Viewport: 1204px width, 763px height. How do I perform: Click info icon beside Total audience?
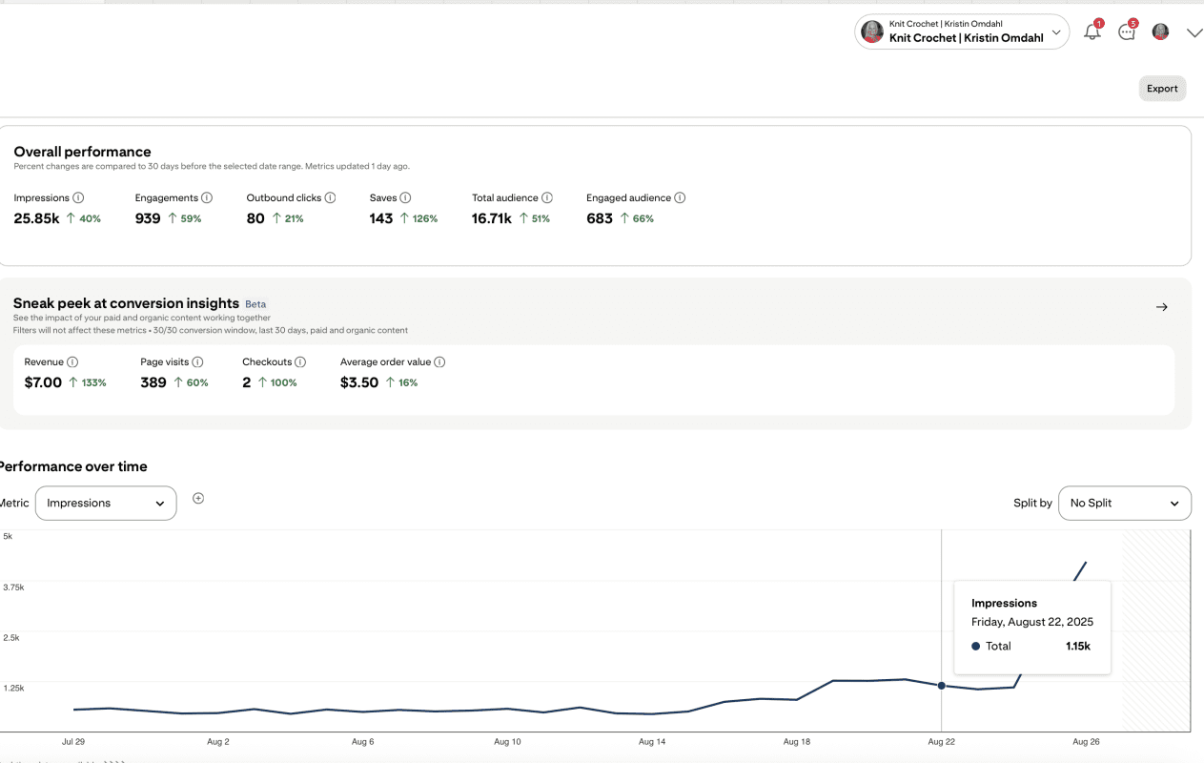(547, 198)
